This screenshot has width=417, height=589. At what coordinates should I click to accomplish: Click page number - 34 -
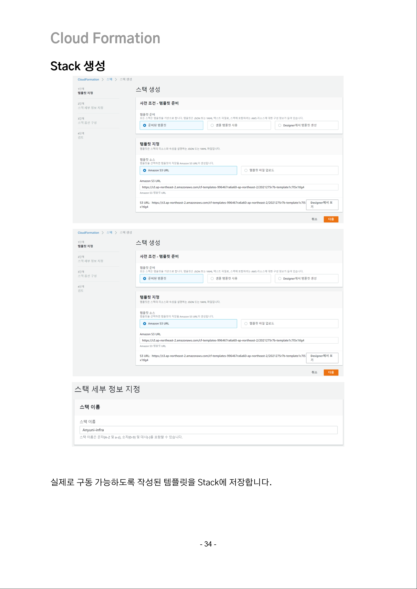208,544
